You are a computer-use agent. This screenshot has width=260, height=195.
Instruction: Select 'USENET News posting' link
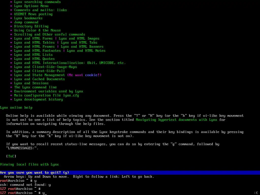click(x=33, y=14)
